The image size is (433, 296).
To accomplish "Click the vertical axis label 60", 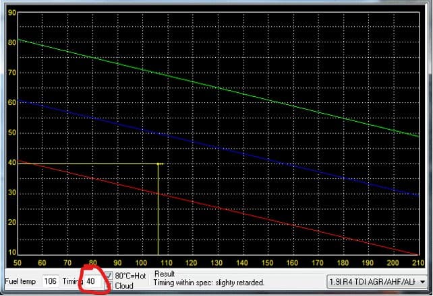I will coord(12,102).
